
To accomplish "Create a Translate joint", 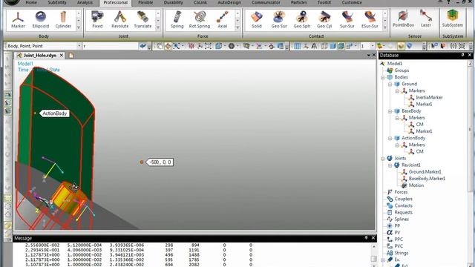I will coord(142,20).
